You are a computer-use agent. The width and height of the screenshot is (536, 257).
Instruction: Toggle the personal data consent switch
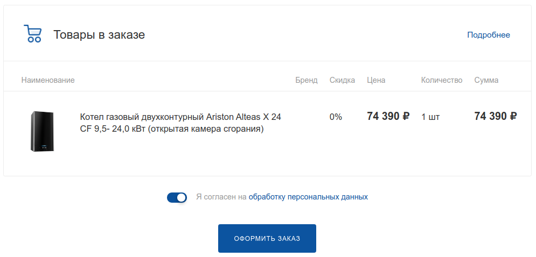pos(177,197)
